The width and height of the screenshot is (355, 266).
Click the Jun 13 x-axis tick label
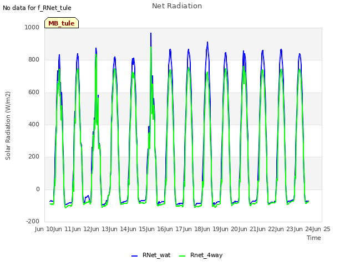coord(100,229)
